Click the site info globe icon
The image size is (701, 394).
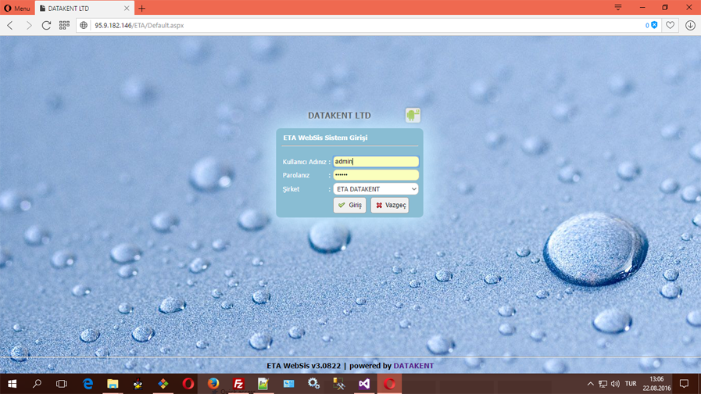coord(84,26)
